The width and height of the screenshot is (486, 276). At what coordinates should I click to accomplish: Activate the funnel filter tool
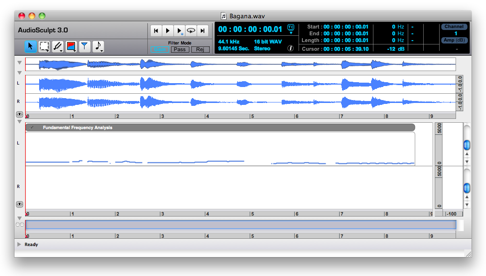tap(85, 46)
